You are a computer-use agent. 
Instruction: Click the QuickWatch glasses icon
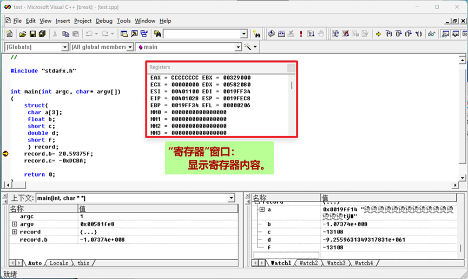tap(432, 34)
